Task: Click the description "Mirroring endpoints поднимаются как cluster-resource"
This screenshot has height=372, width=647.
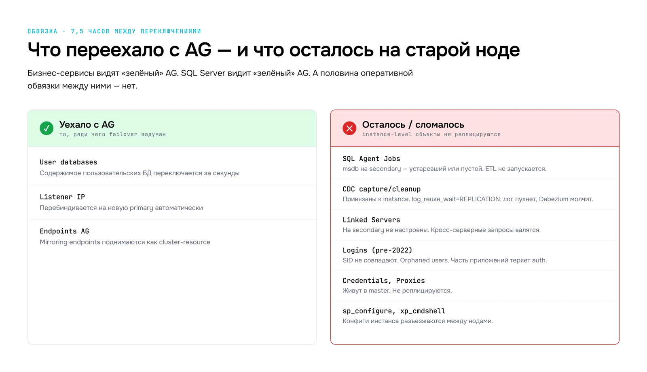Action: coord(125,242)
